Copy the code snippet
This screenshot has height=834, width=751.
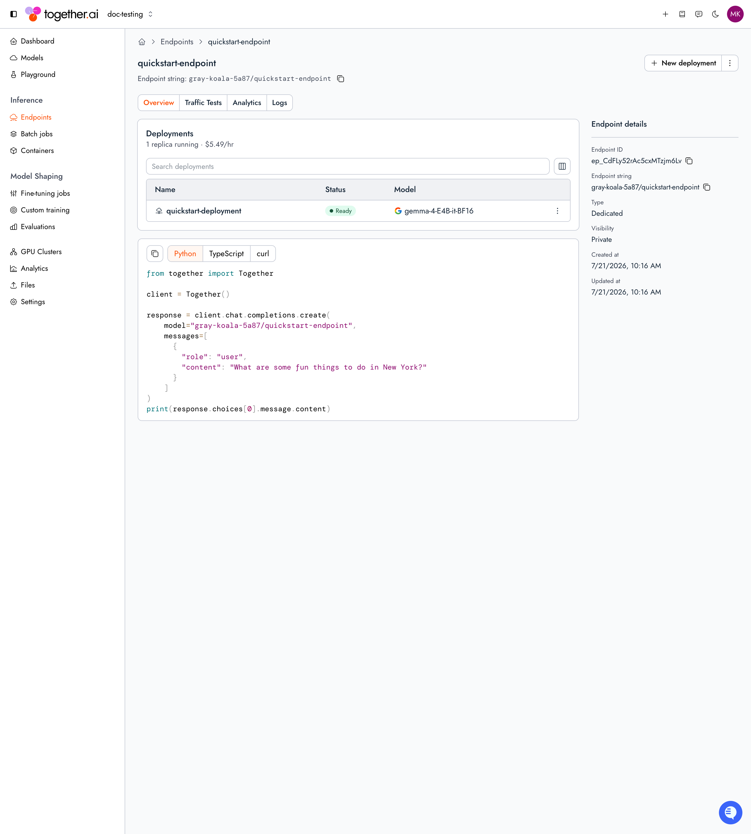[155, 254]
